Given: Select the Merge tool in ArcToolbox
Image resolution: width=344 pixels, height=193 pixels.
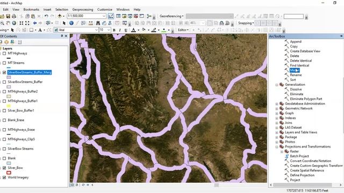Looking at the screenshot, I should [295, 70].
